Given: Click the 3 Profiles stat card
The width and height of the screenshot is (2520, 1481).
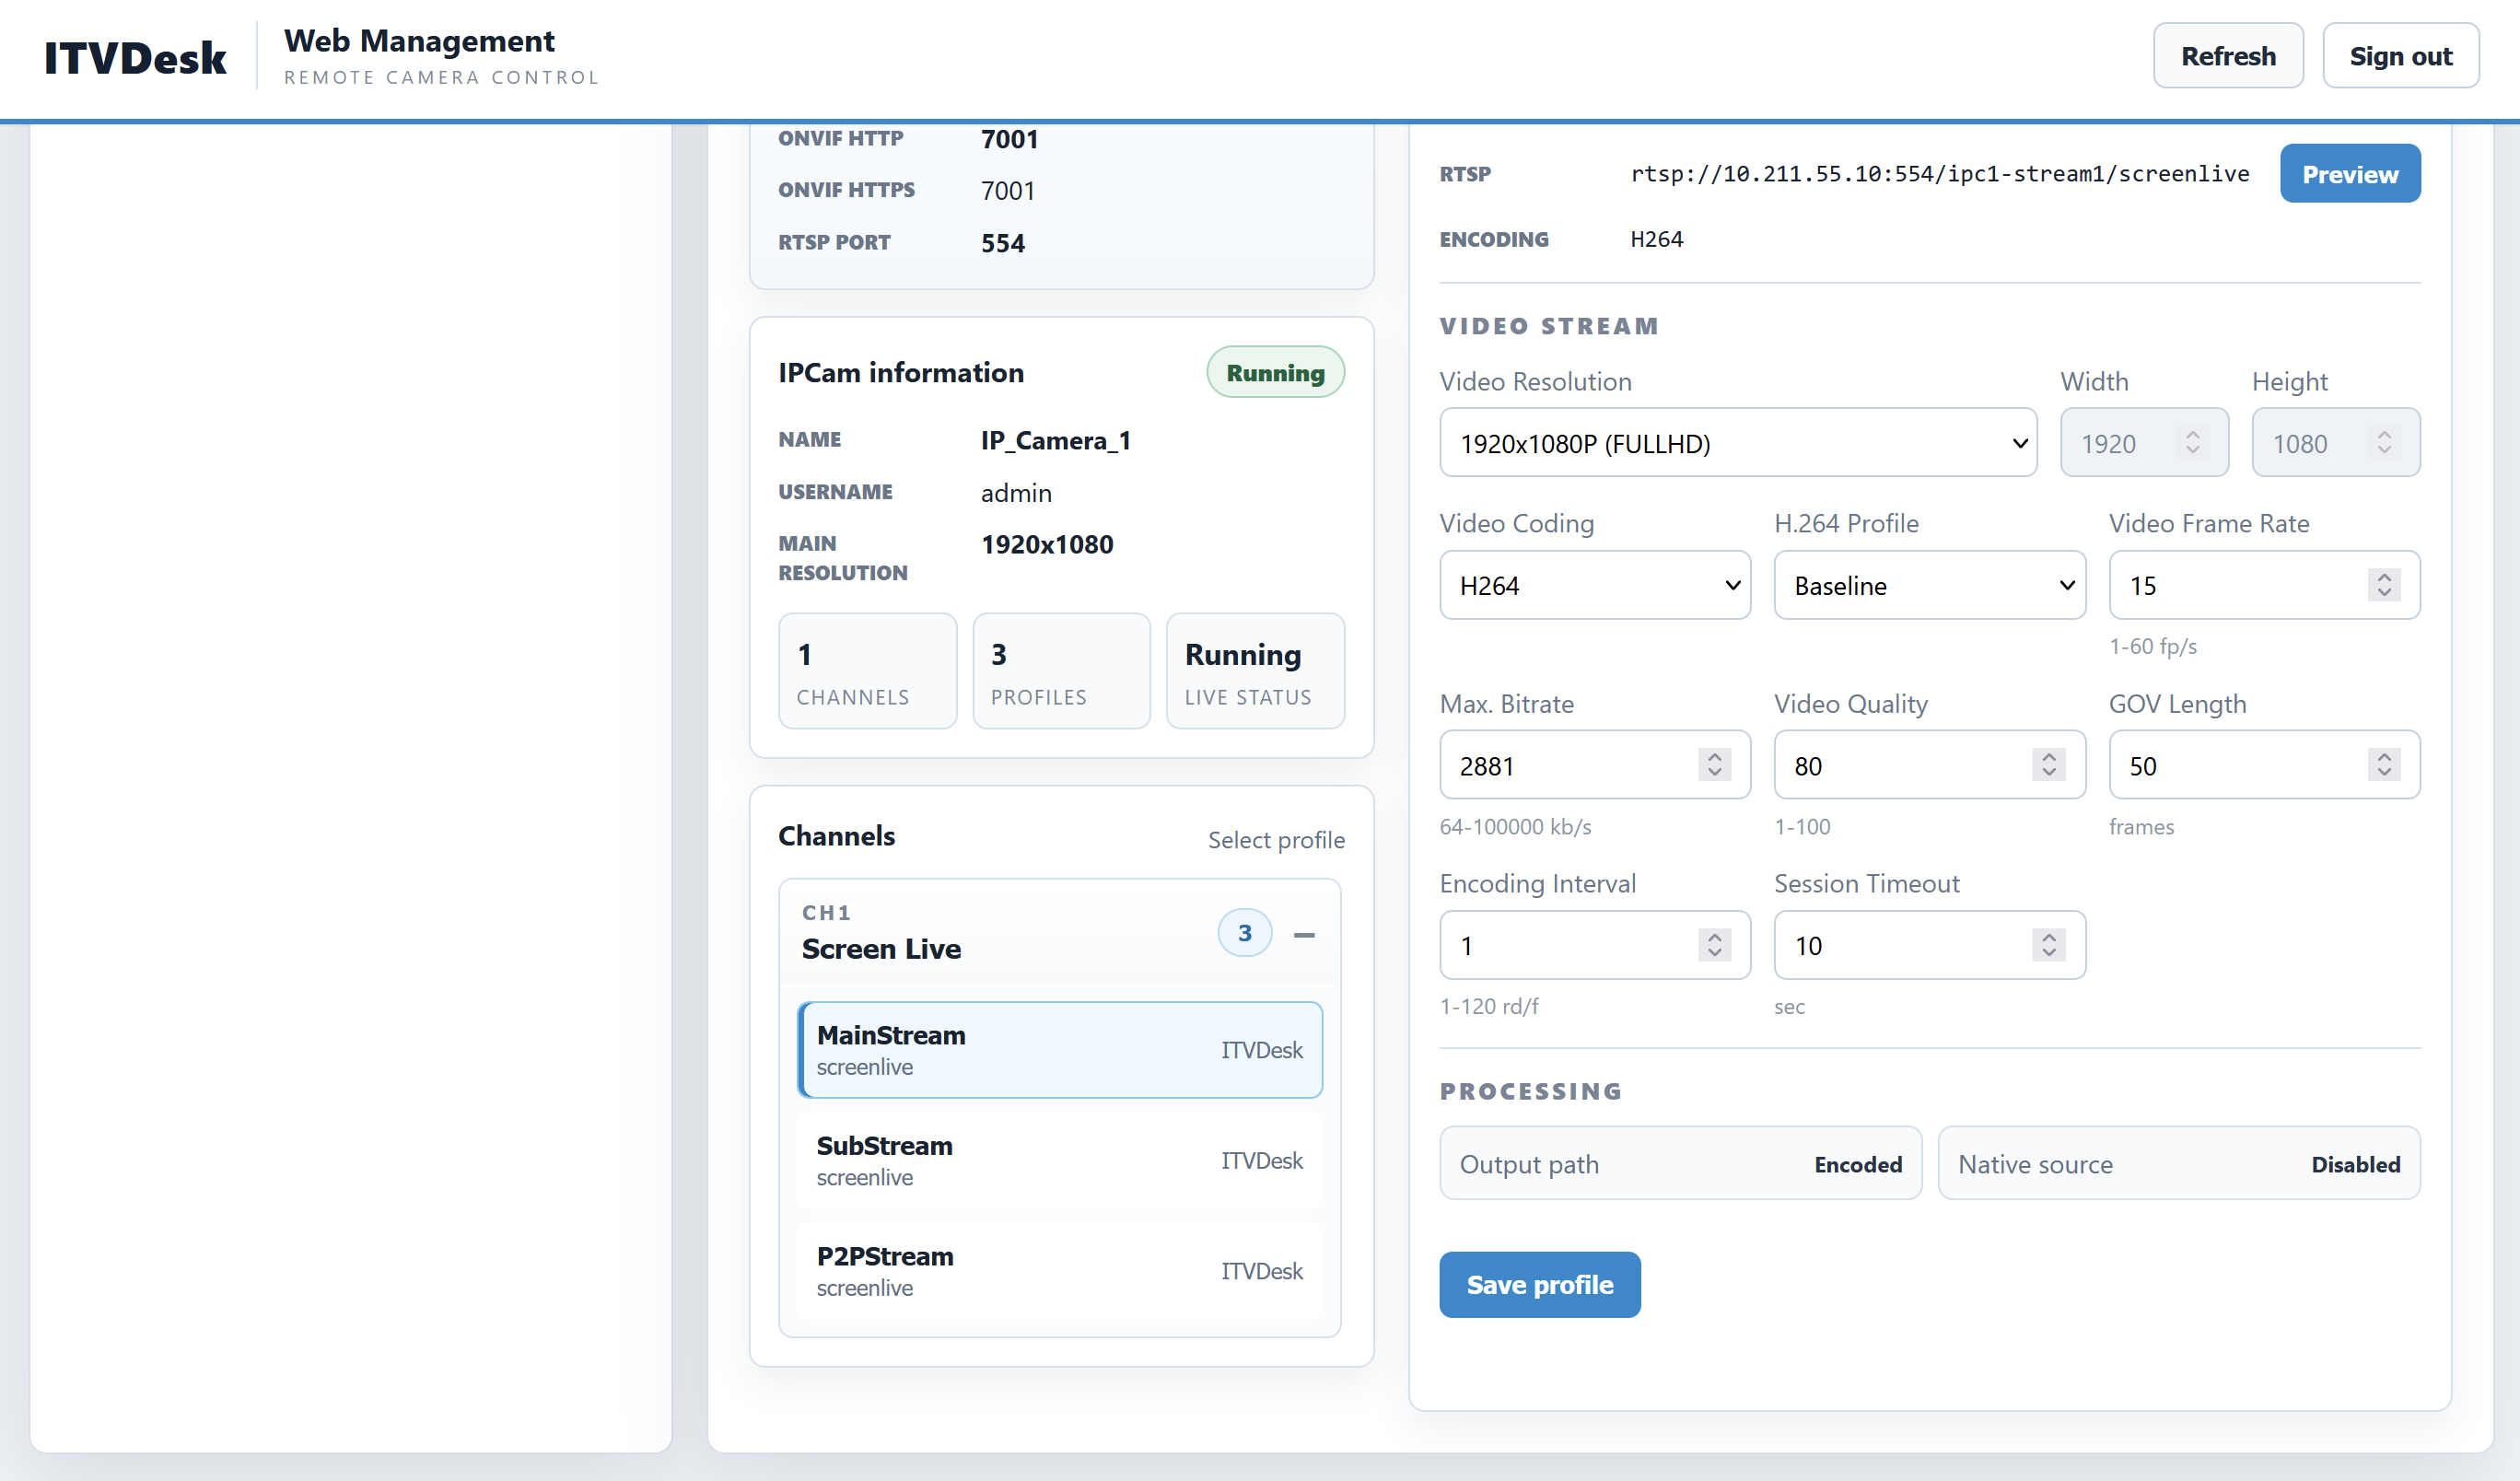Looking at the screenshot, I should [x=1061, y=672].
